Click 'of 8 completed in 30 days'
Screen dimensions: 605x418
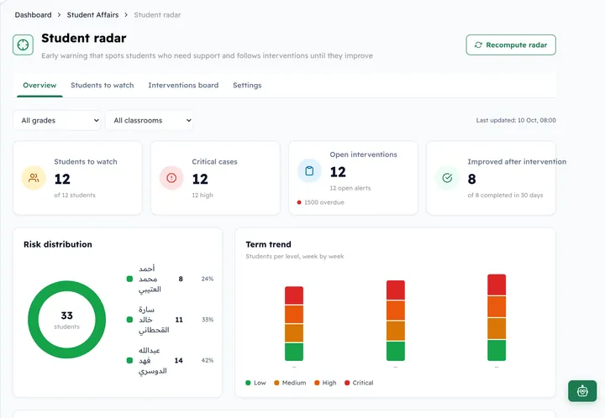tap(505, 196)
